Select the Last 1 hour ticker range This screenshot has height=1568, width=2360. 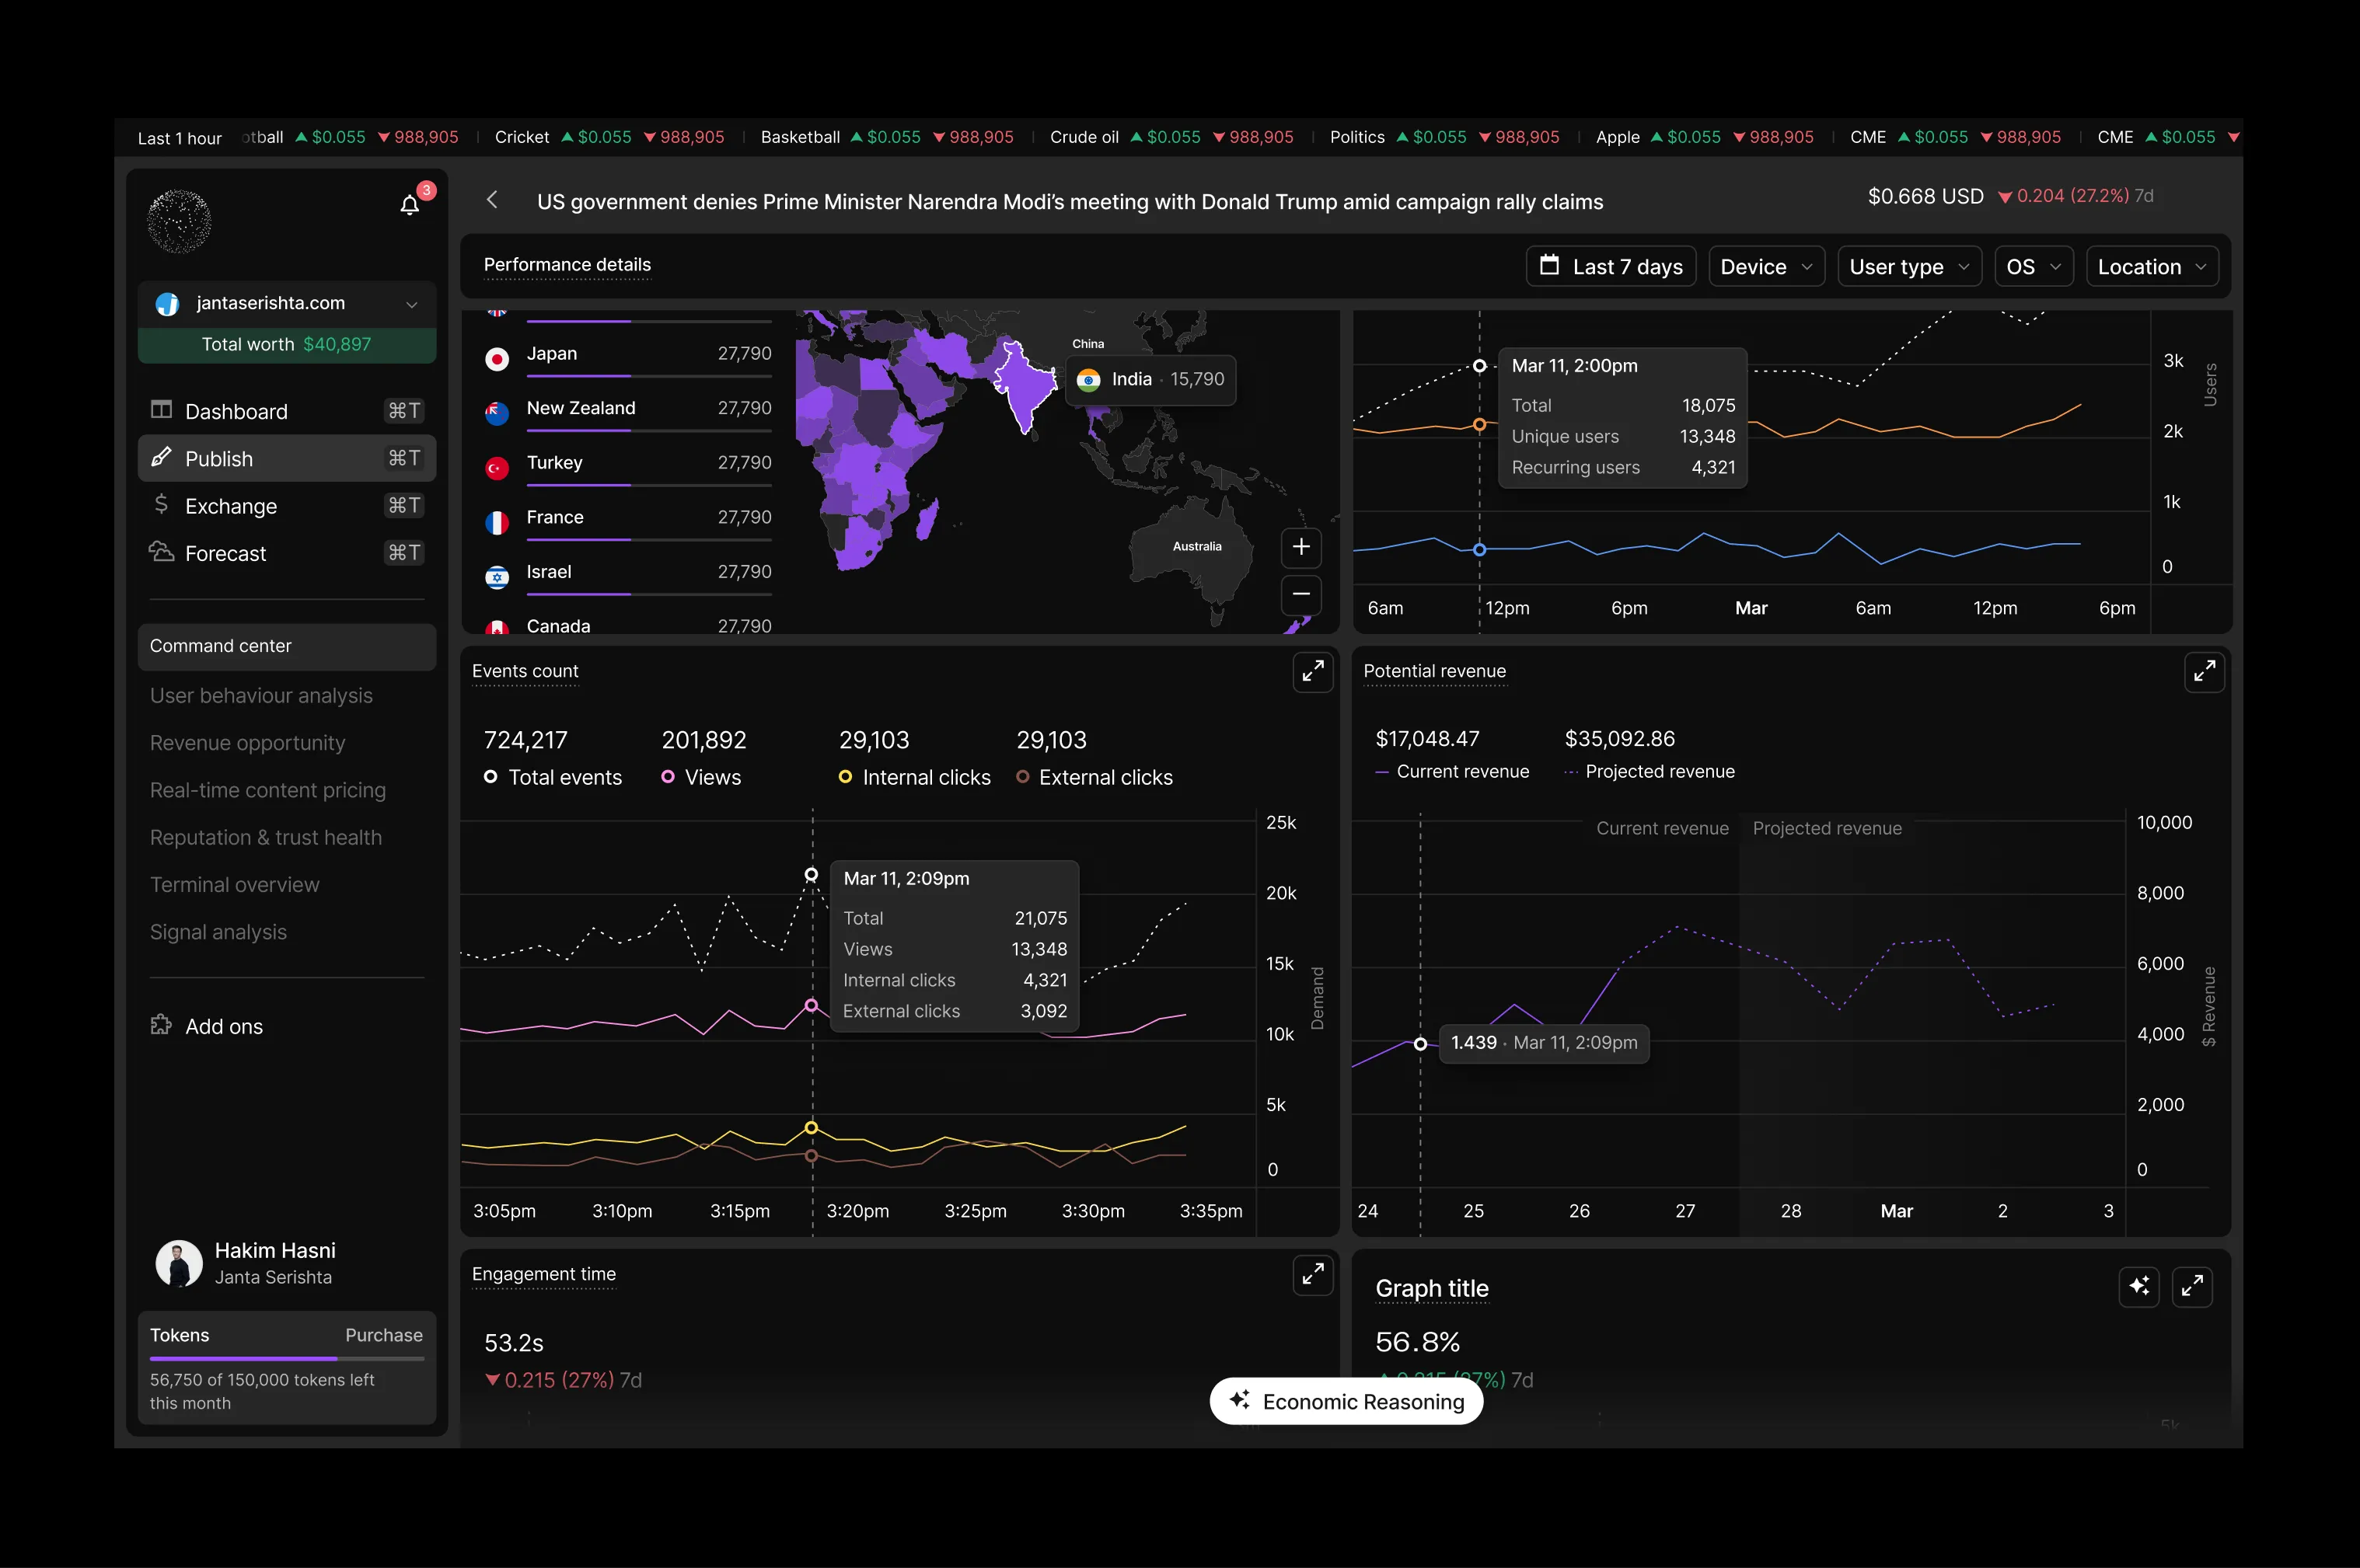180,138
